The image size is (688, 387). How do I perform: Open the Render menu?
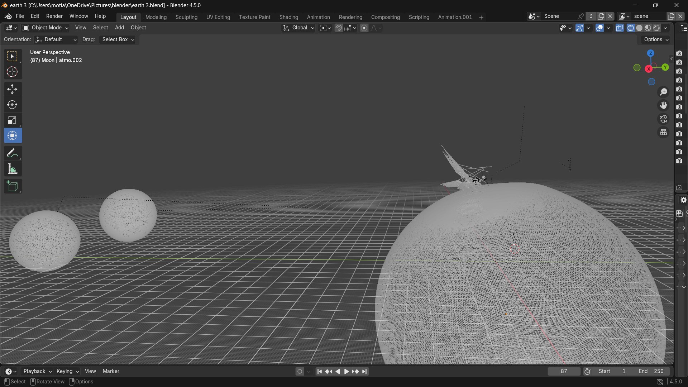(x=54, y=16)
